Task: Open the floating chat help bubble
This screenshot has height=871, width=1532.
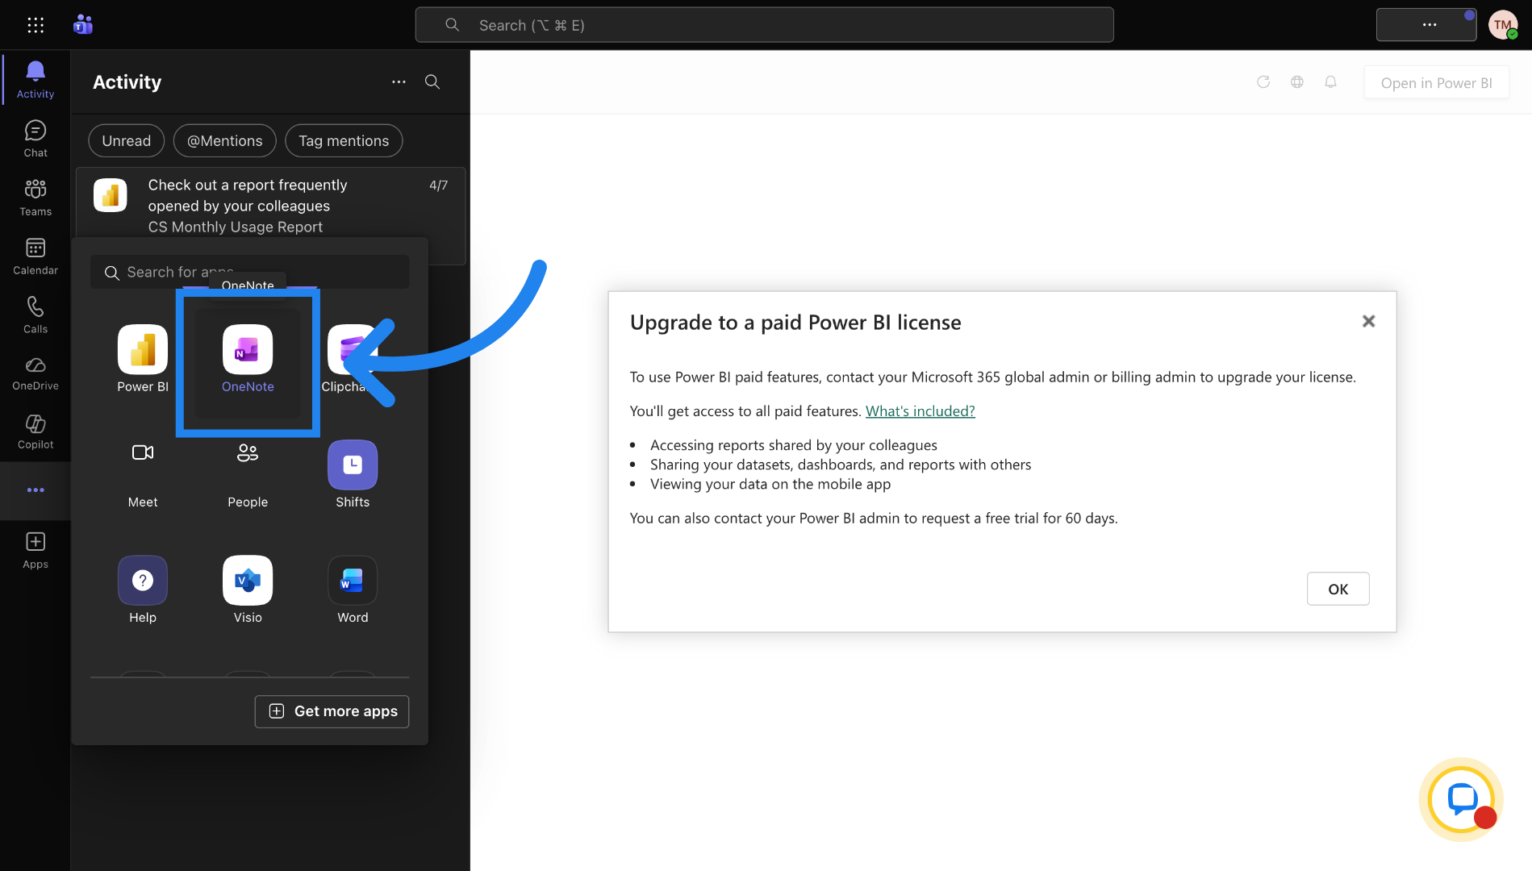Action: [1461, 800]
